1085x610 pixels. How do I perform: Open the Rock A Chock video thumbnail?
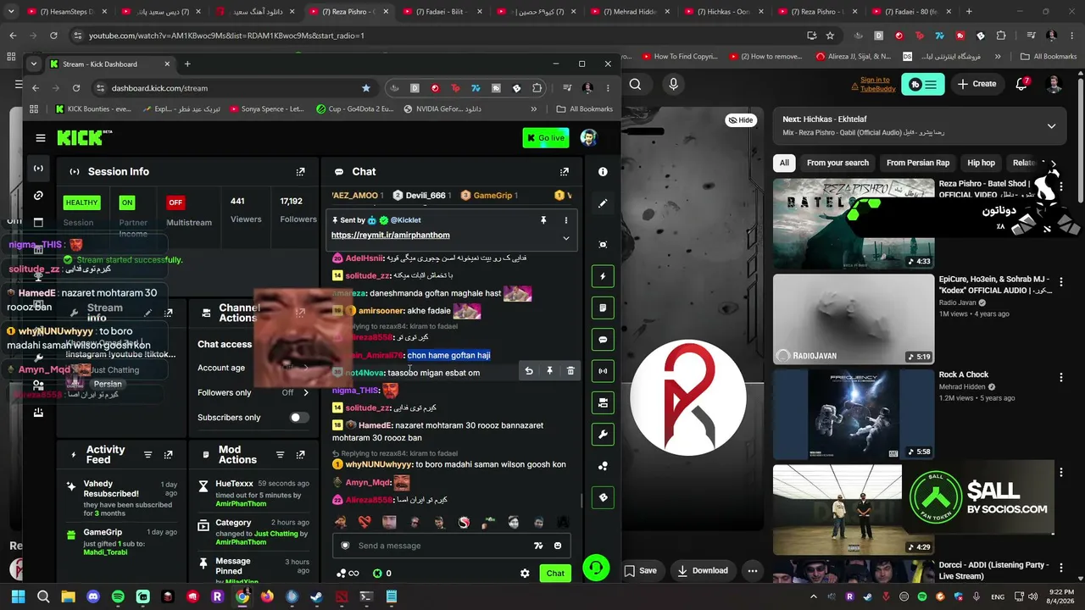click(x=854, y=413)
